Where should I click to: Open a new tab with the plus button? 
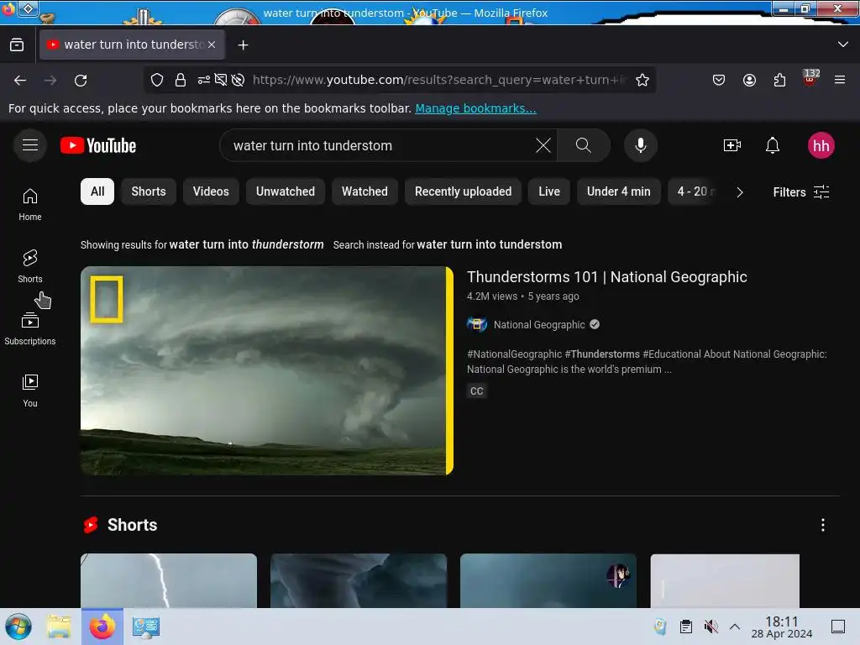coord(243,45)
